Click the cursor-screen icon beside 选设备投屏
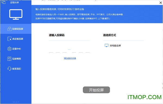This screenshot has height=104, width=163. click(10, 39)
